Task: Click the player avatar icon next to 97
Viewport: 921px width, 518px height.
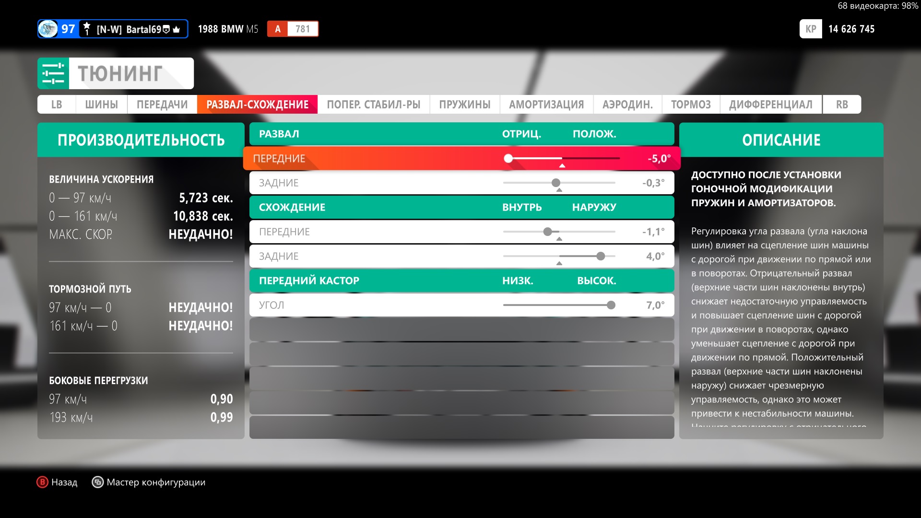Action: tap(48, 29)
